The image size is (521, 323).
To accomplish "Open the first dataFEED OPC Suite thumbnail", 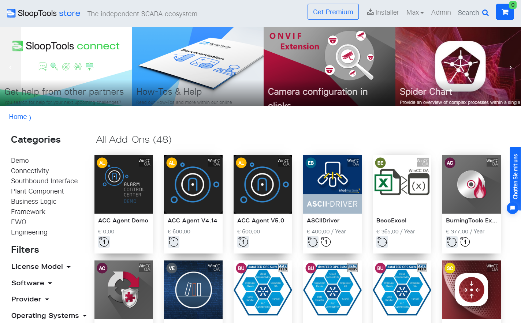I will pyautogui.click(x=263, y=290).
